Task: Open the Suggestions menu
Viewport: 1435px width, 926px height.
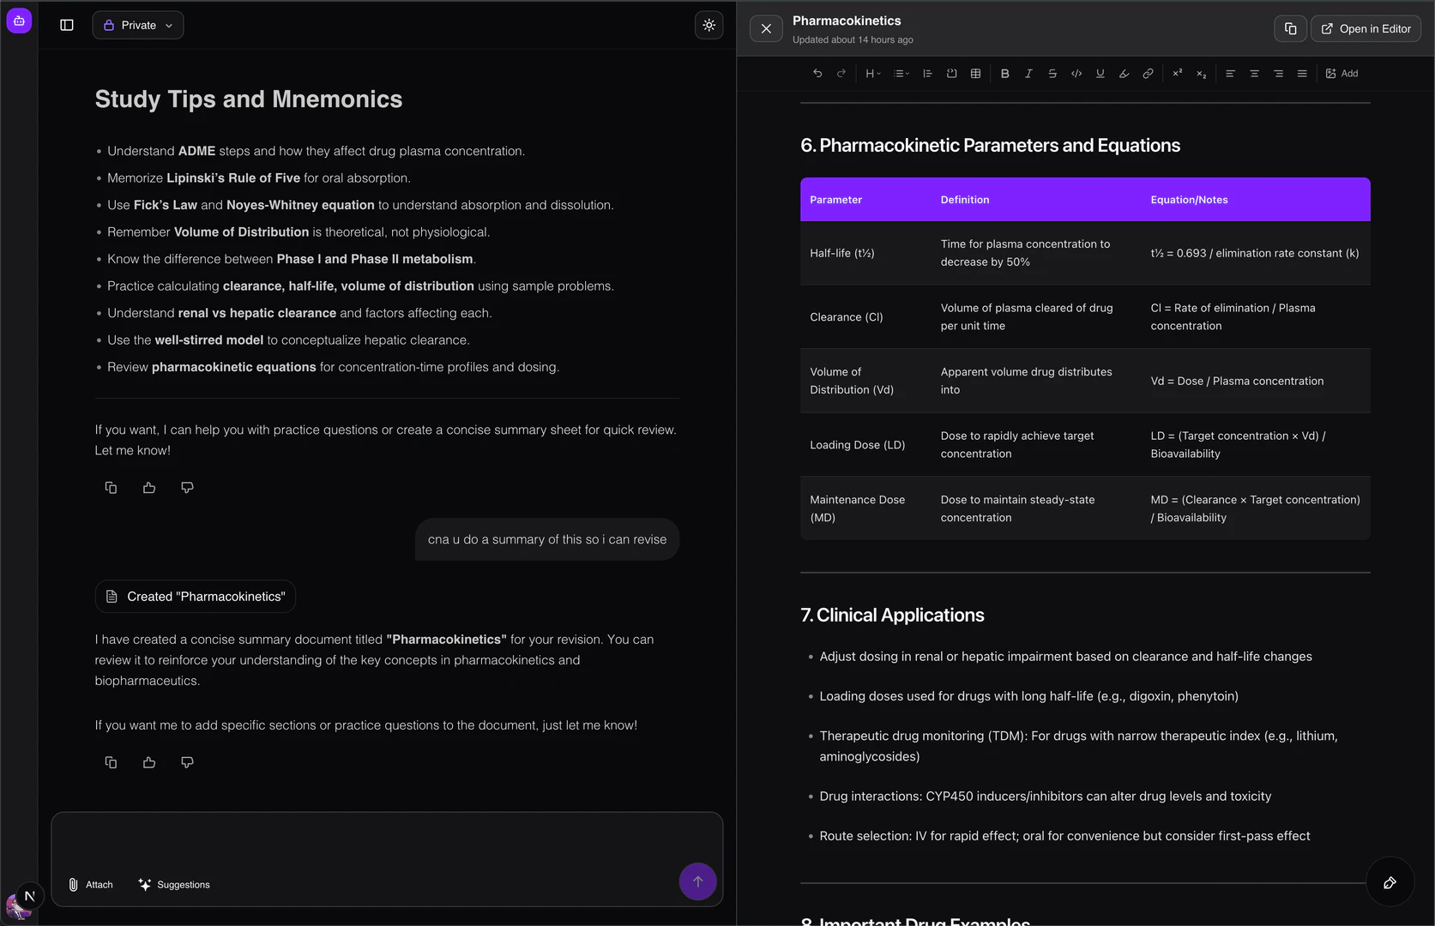Action: point(173,884)
